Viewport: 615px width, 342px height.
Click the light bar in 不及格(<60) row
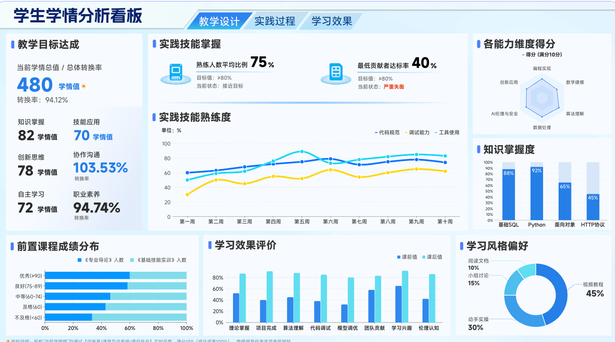point(139,317)
